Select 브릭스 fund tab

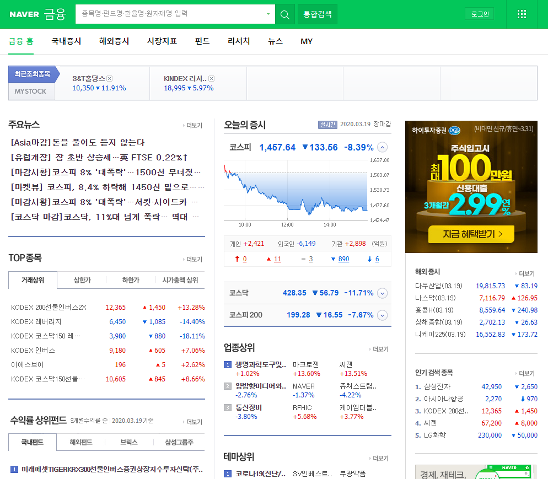[x=129, y=442]
